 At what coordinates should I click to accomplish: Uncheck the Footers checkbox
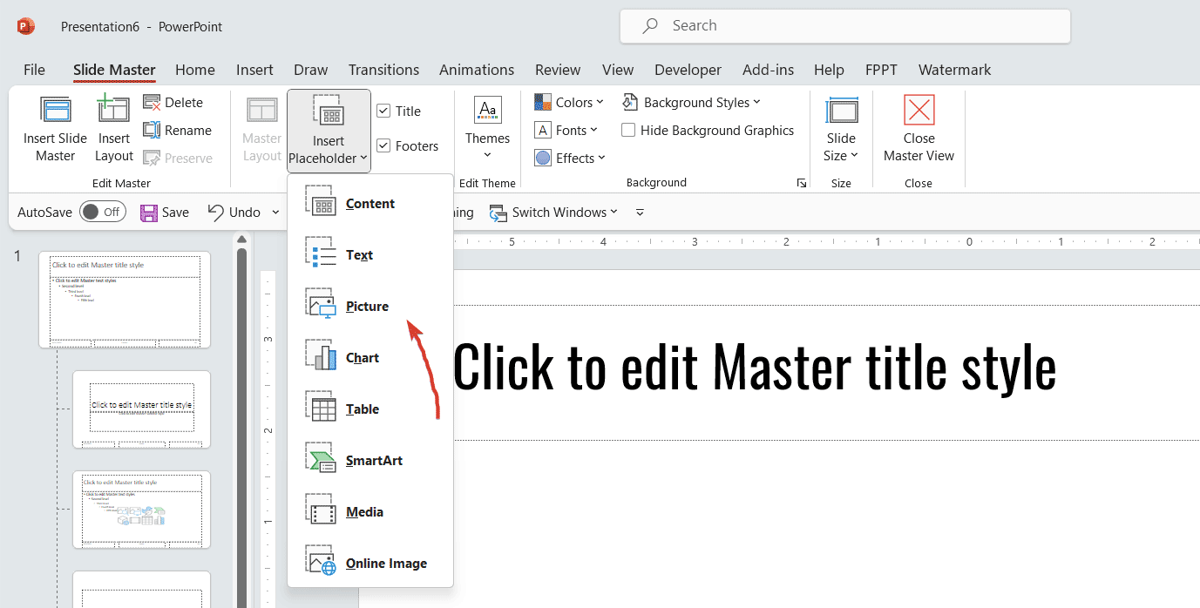384,145
